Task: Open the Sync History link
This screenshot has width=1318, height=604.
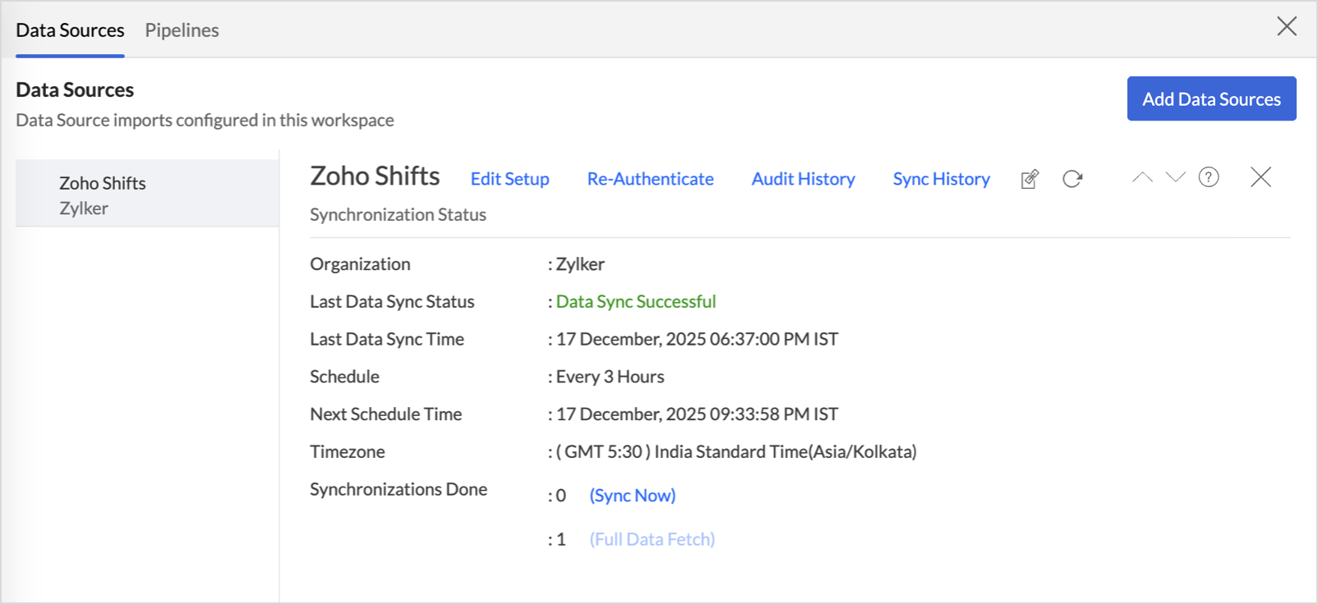Action: point(941,179)
